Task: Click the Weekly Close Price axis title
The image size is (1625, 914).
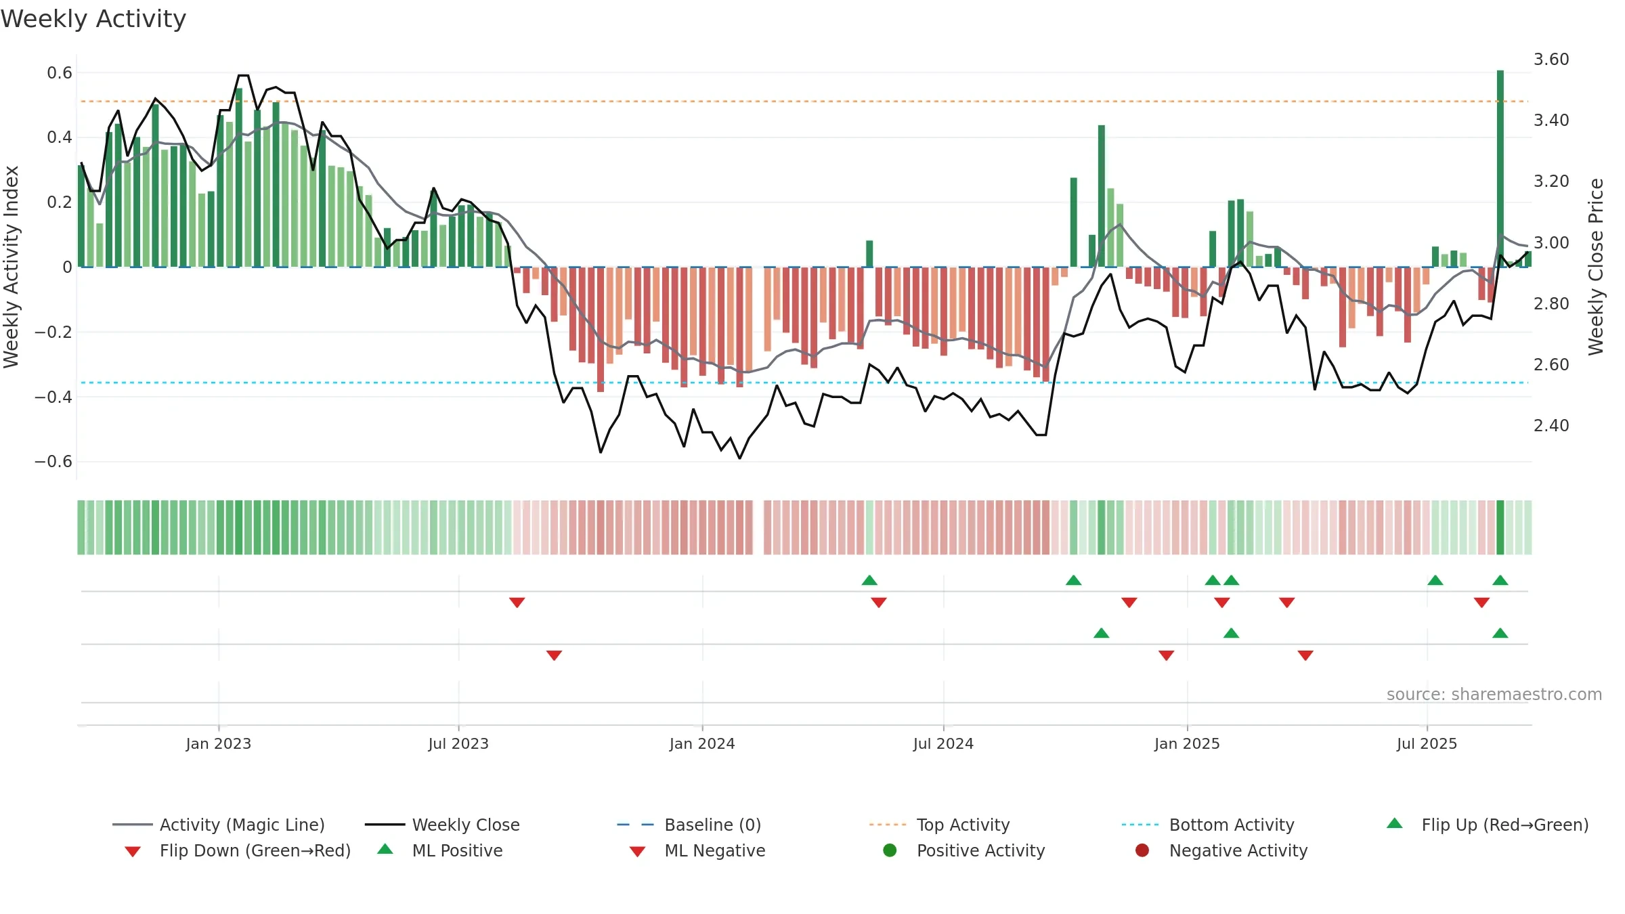Action: pos(1596,267)
